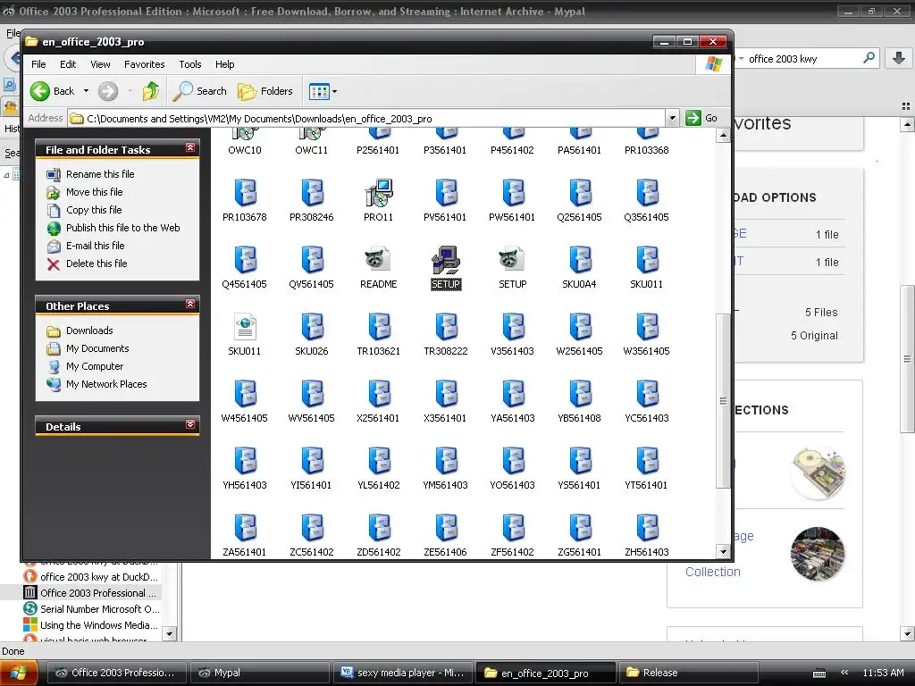Screen dimensions: 915x686
Task: Go to Downloads in Other Places
Action: (89, 330)
